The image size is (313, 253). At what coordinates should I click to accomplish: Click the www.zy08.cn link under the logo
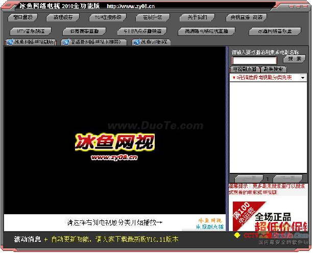click(114, 158)
